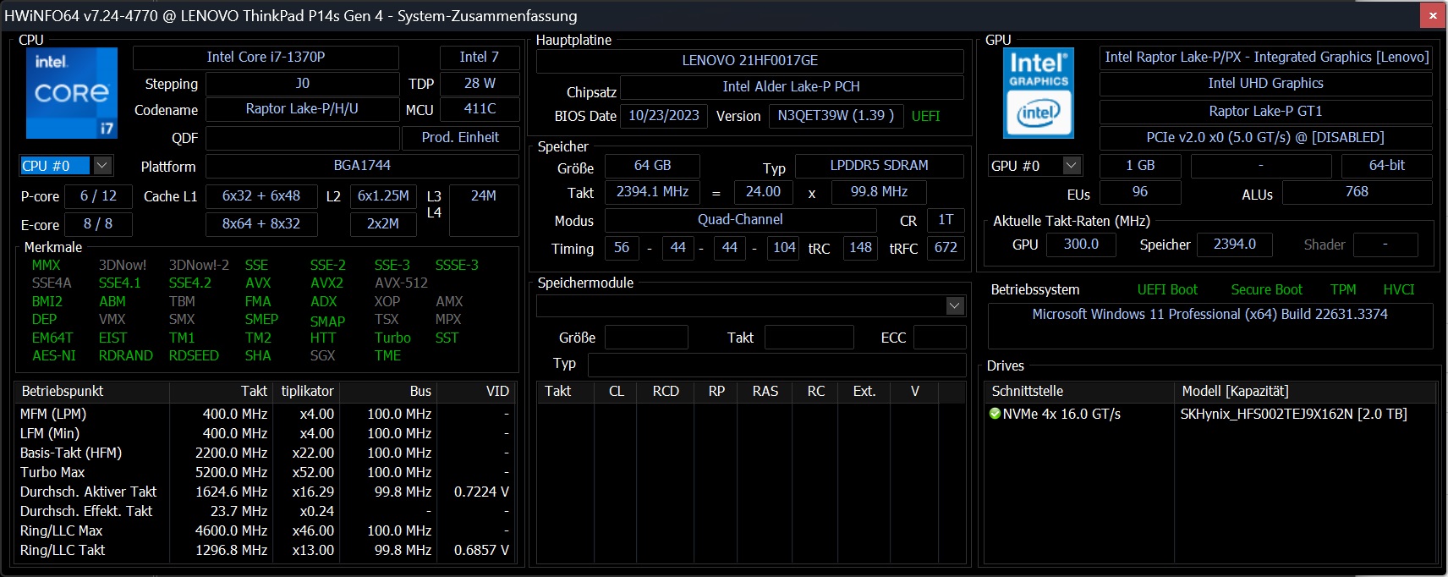Select the Turbo Max row
1448x577 pixels.
pyautogui.click(x=266, y=472)
